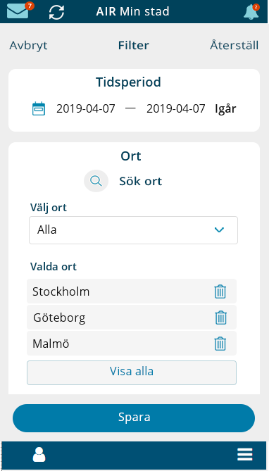This screenshot has height=471, width=269.
Task: Click Avbryt to cancel the filter
Action: pos(28,45)
